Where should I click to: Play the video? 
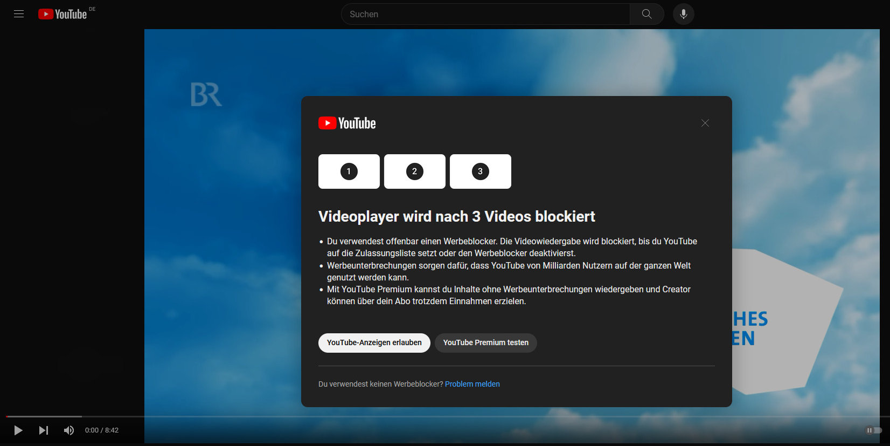(18, 430)
